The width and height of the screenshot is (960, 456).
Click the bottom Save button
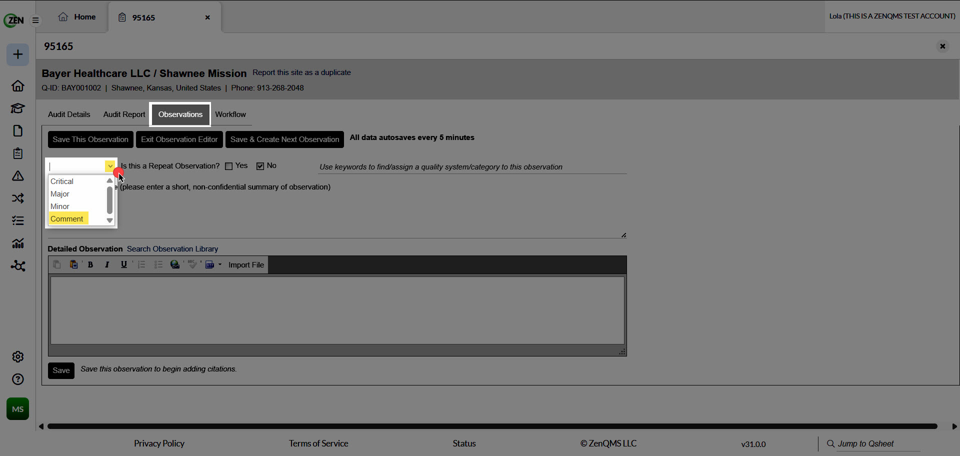click(61, 370)
